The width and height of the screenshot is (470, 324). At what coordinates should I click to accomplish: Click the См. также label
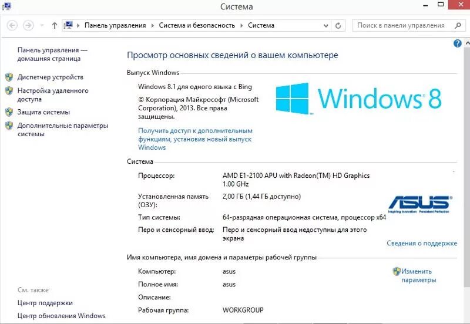click(x=33, y=290)
